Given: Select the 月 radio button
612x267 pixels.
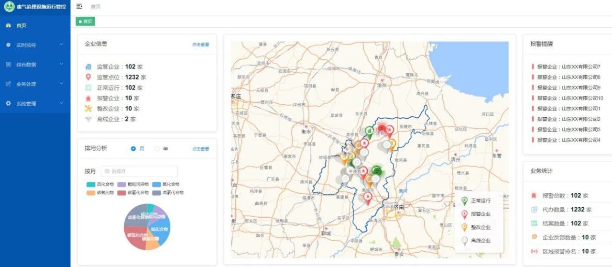Looking at the screenshot, I should pos(133,149).
